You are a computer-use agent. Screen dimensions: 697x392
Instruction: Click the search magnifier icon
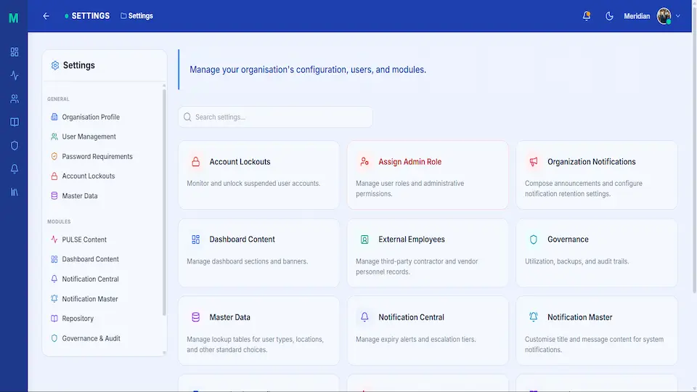(187, 117)
